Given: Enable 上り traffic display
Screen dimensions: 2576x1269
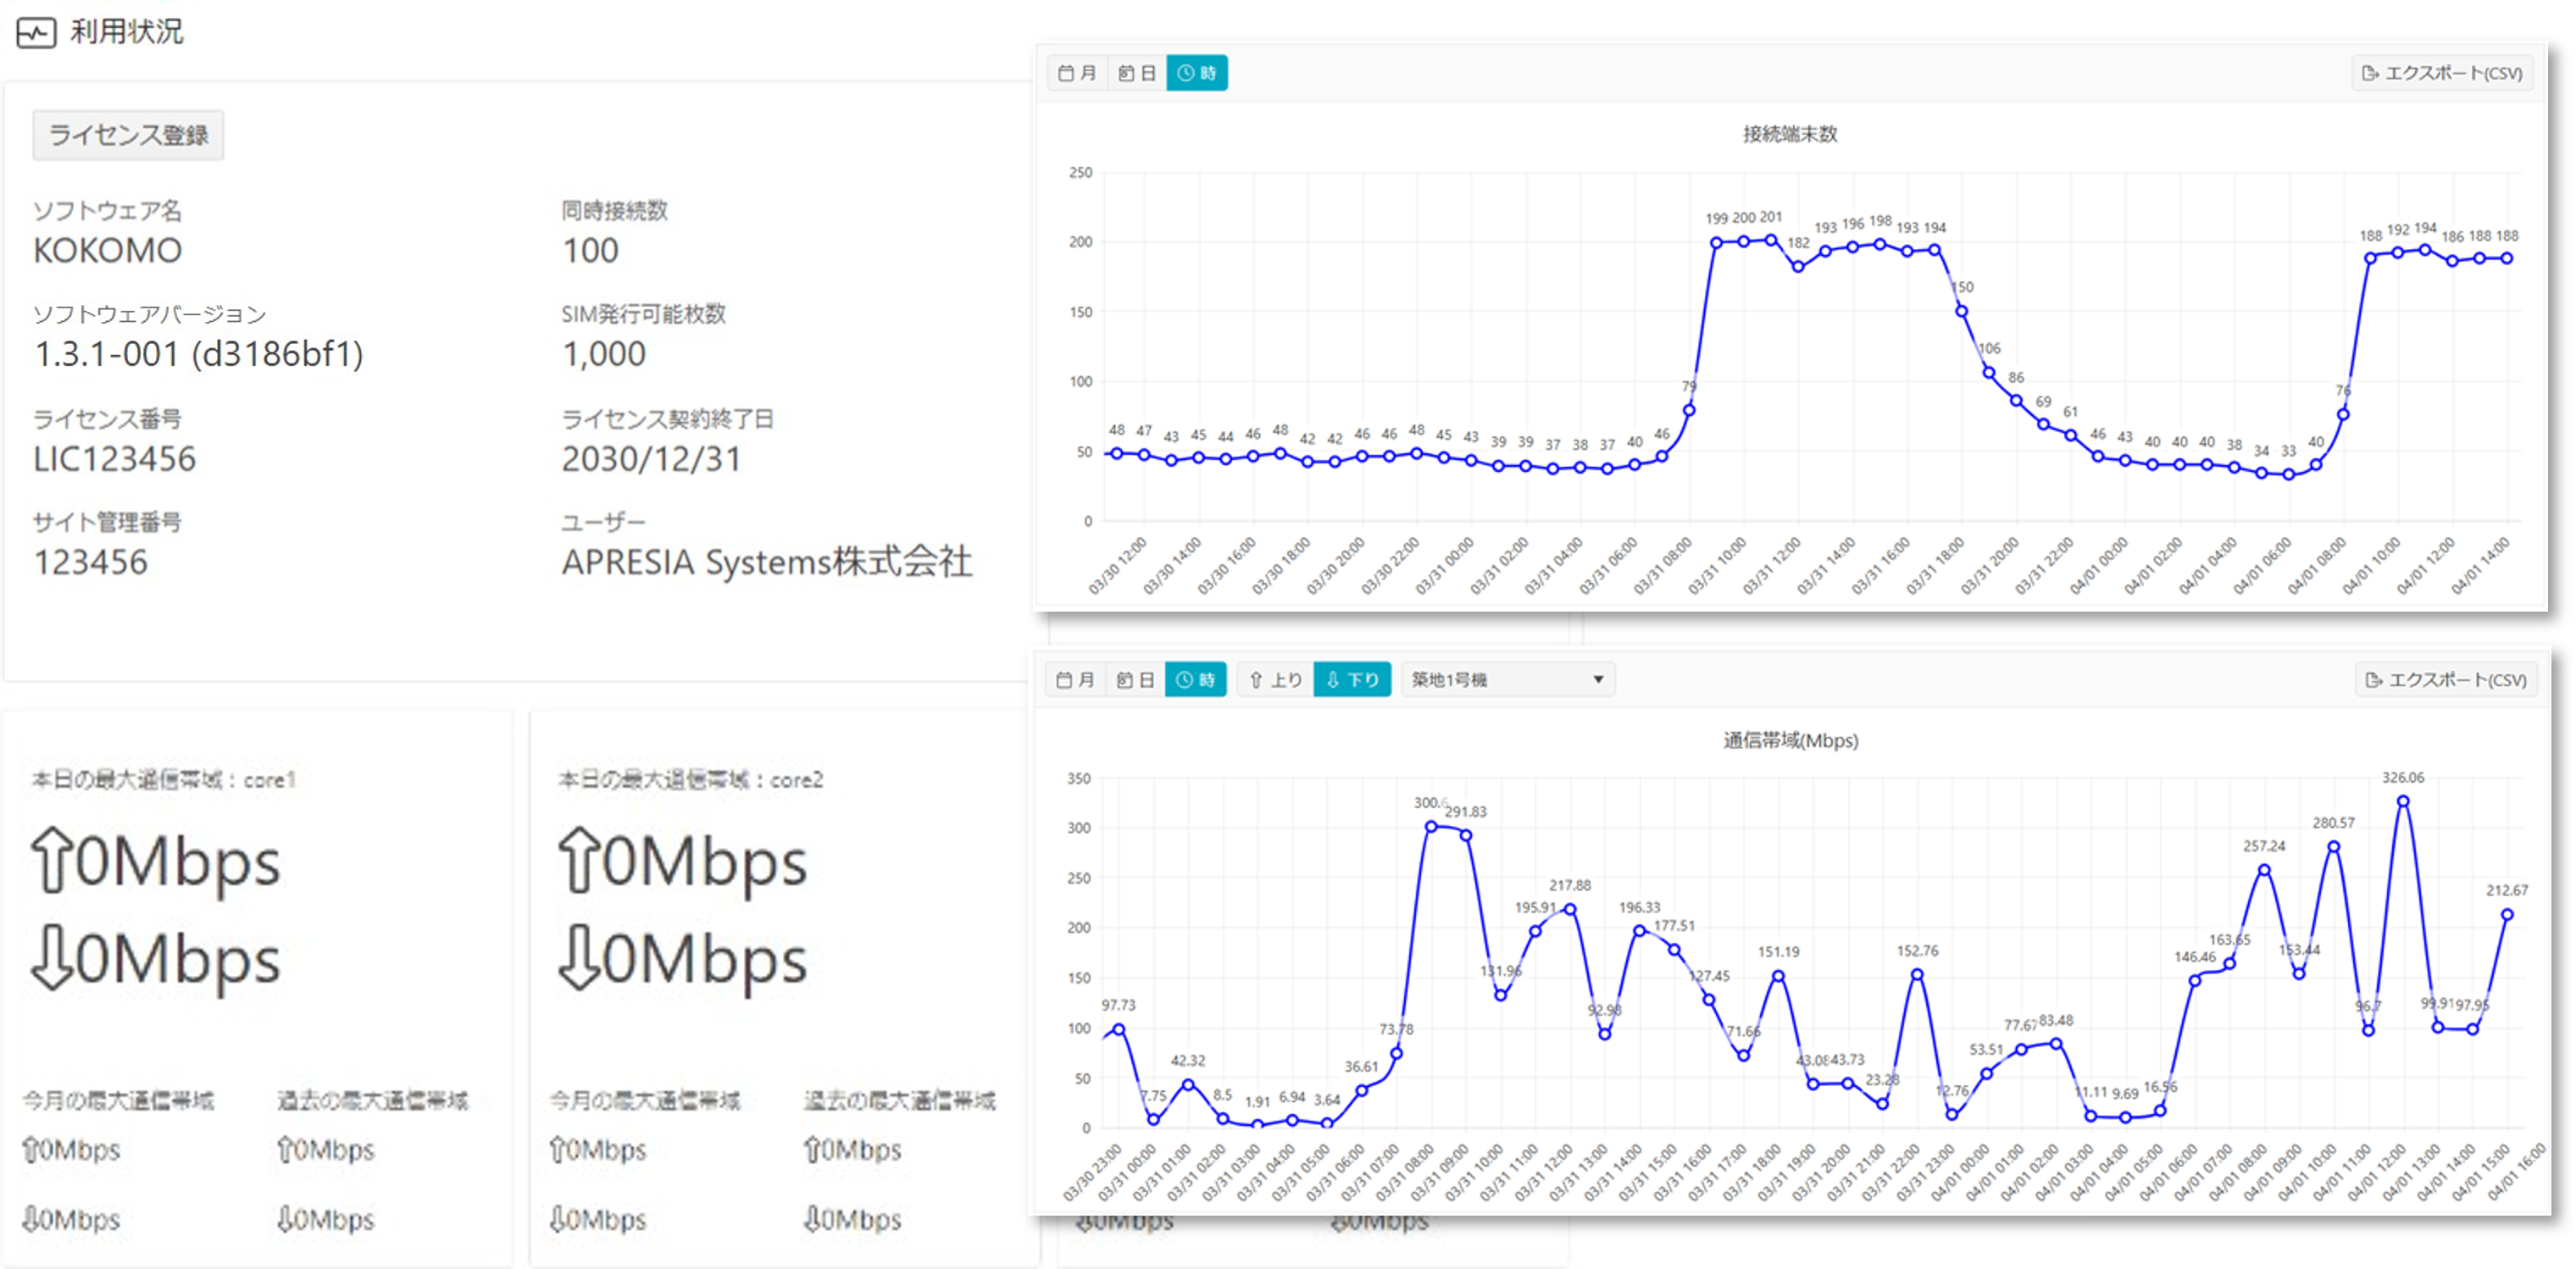Looking at the screenshot, I should 1275,680.
